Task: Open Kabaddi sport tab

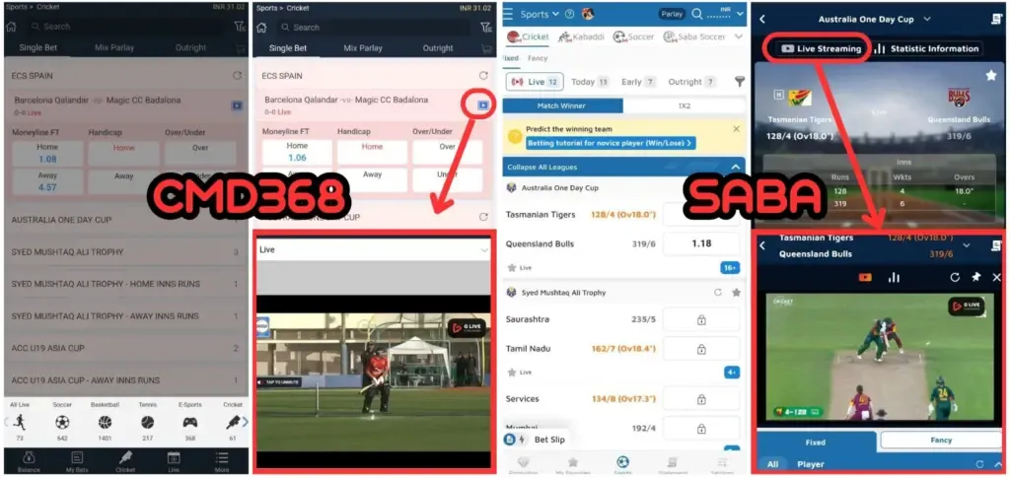Action: (580, 36)
